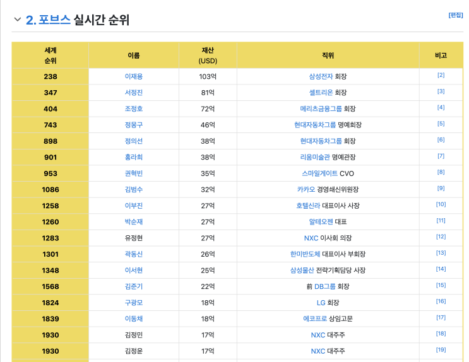Follow the 삼성전자 company link
Viewport: 469px width, 362px height.
click(321, 76)
